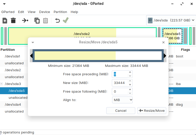Click the left resize handle arrow
The image size is (196, 135).
coord(31,56)
